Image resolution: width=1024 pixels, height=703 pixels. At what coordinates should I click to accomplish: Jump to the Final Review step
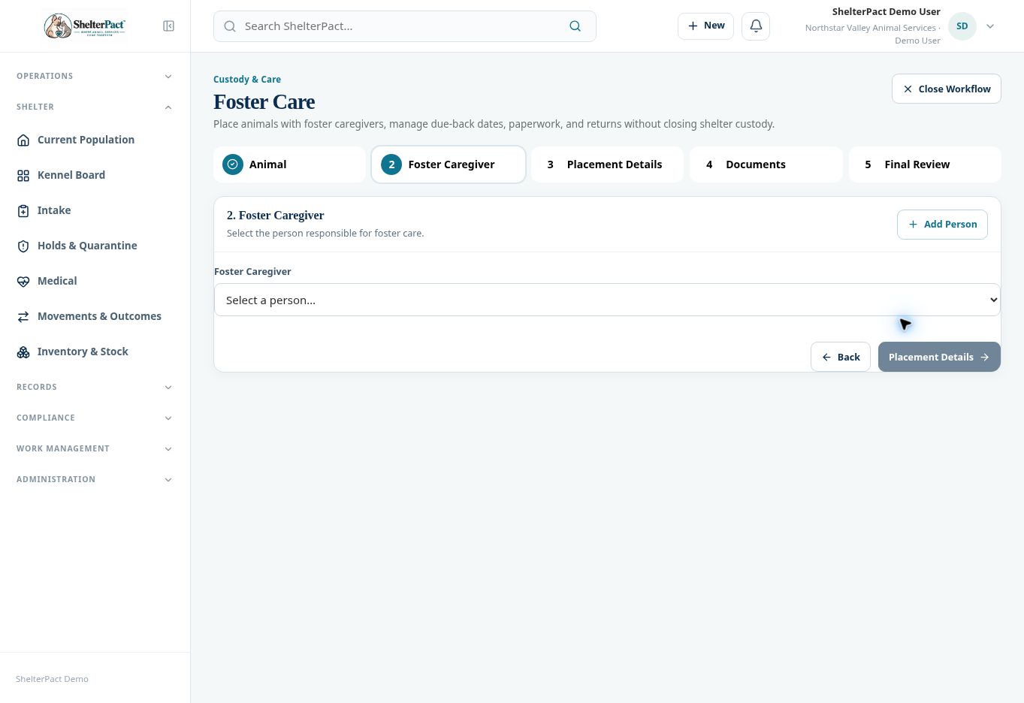pos(925,164)
